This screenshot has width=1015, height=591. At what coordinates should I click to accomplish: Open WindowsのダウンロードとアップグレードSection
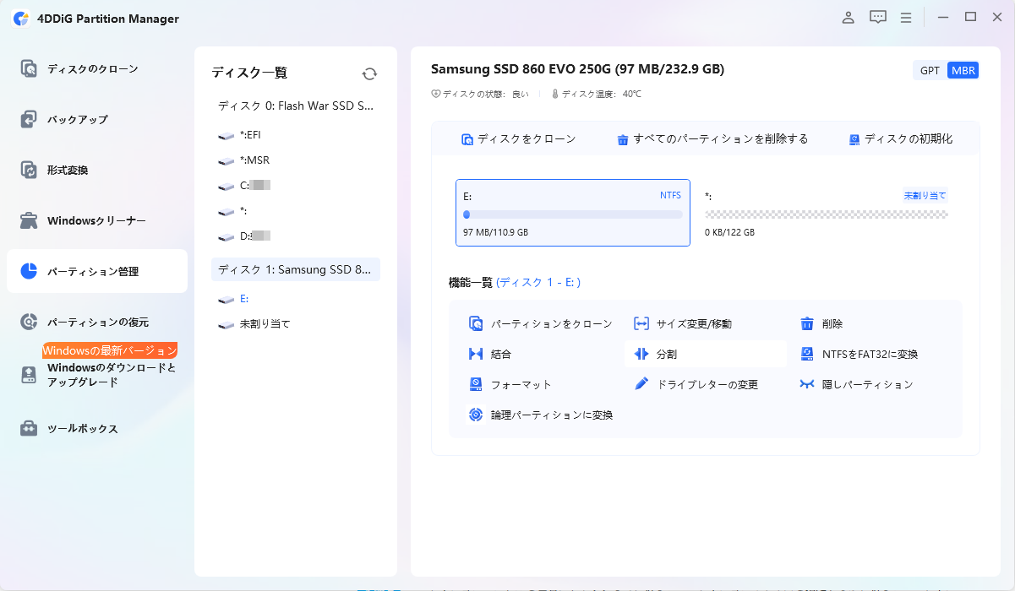96,375
